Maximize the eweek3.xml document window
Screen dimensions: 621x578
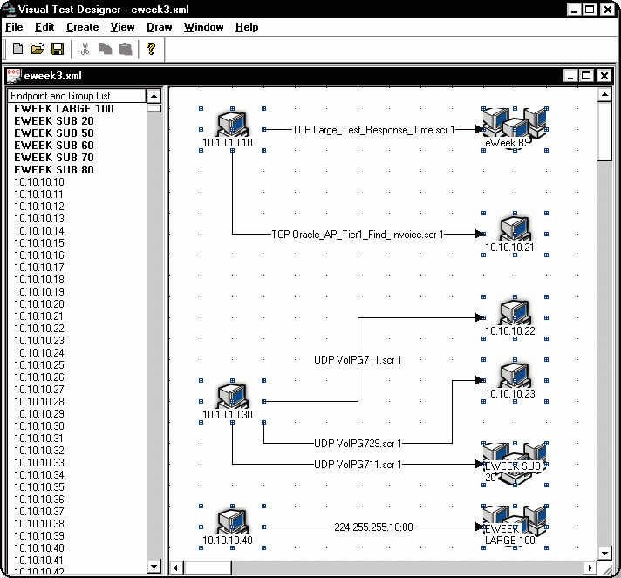click(586, 76)
